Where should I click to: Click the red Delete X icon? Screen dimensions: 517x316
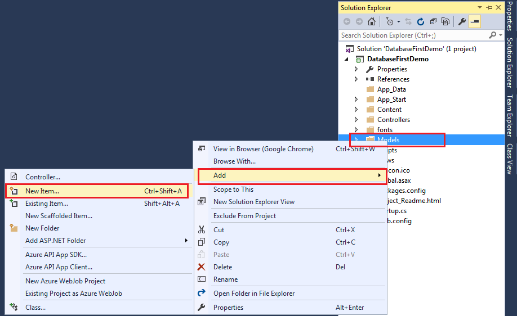[202, 267]
